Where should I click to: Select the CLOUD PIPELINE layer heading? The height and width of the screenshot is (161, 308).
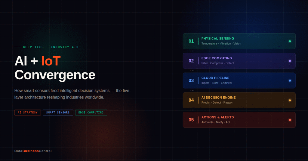point(215,78)
